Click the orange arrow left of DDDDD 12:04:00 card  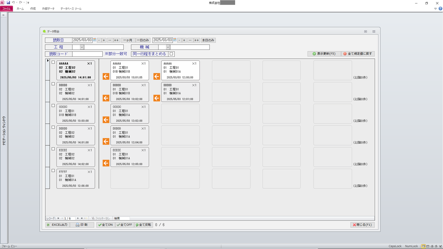click(106, 142)
